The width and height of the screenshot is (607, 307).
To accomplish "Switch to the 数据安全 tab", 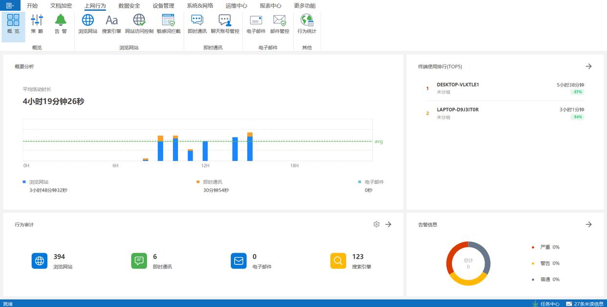I will click(129, 6).
